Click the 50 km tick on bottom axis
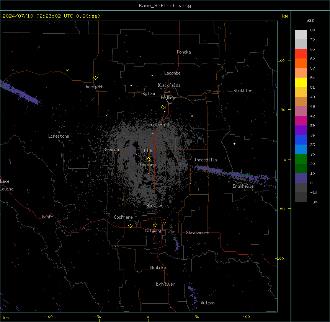Image resolution: width=330 pixels, height=322 pixels. coord(197,317)
